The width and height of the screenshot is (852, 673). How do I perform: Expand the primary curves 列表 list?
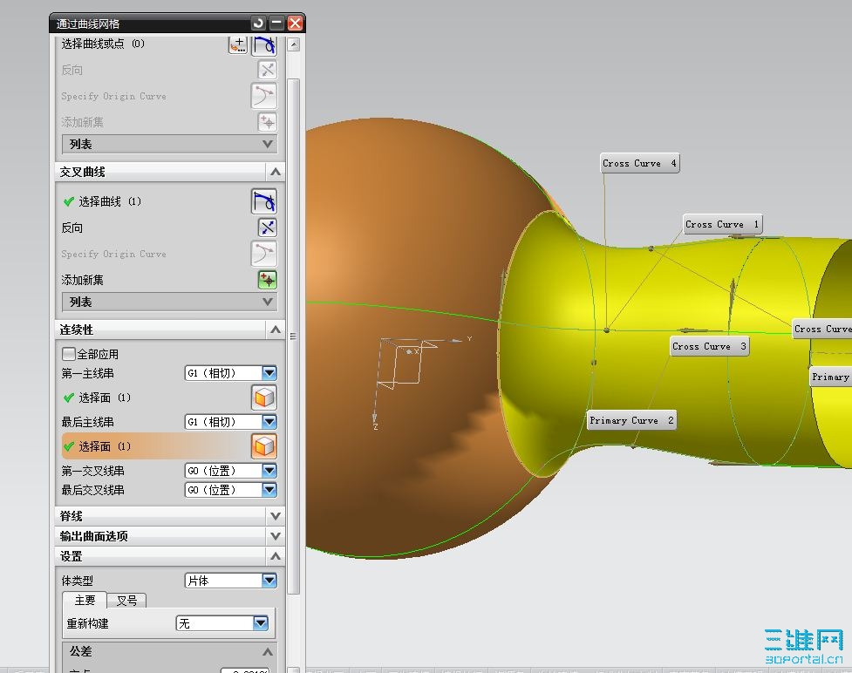(x=169, y=144)
